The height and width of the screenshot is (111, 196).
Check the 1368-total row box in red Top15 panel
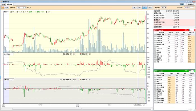155,56
